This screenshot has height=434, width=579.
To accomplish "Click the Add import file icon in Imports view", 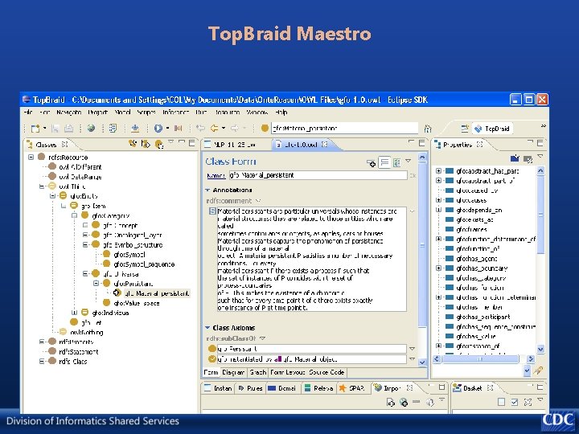I will [390, 403].
